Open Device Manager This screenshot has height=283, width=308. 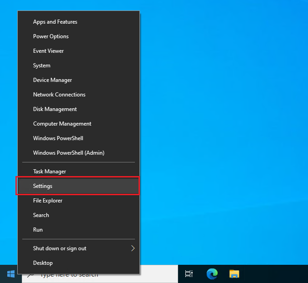point(52,80)
